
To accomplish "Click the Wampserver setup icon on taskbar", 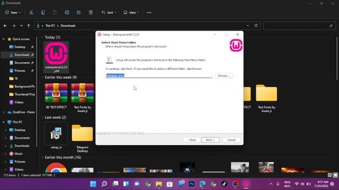I will (x=246, y=184).
